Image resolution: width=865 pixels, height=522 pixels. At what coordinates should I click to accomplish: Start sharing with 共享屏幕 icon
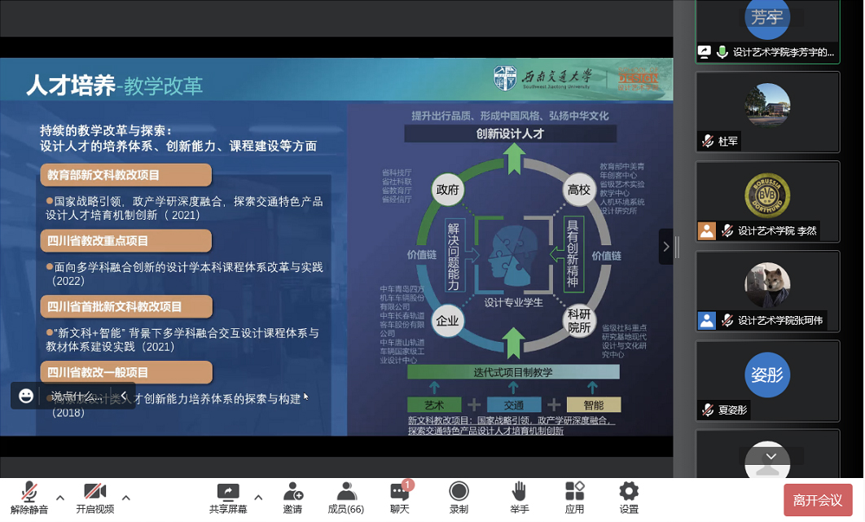click(228, 498)
